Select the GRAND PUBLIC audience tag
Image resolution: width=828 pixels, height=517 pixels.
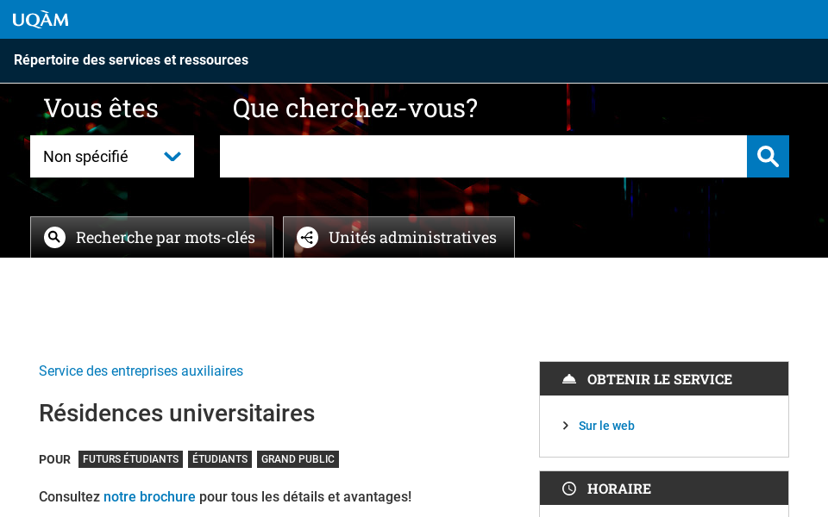(x=297, y=459)
